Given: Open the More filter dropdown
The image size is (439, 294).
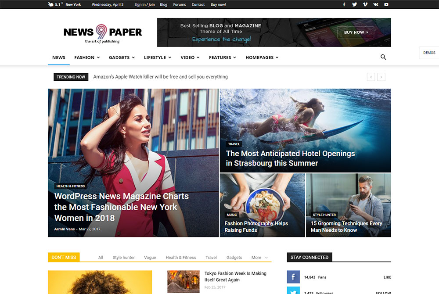Looking at the screenshot, I should [259, 258].
